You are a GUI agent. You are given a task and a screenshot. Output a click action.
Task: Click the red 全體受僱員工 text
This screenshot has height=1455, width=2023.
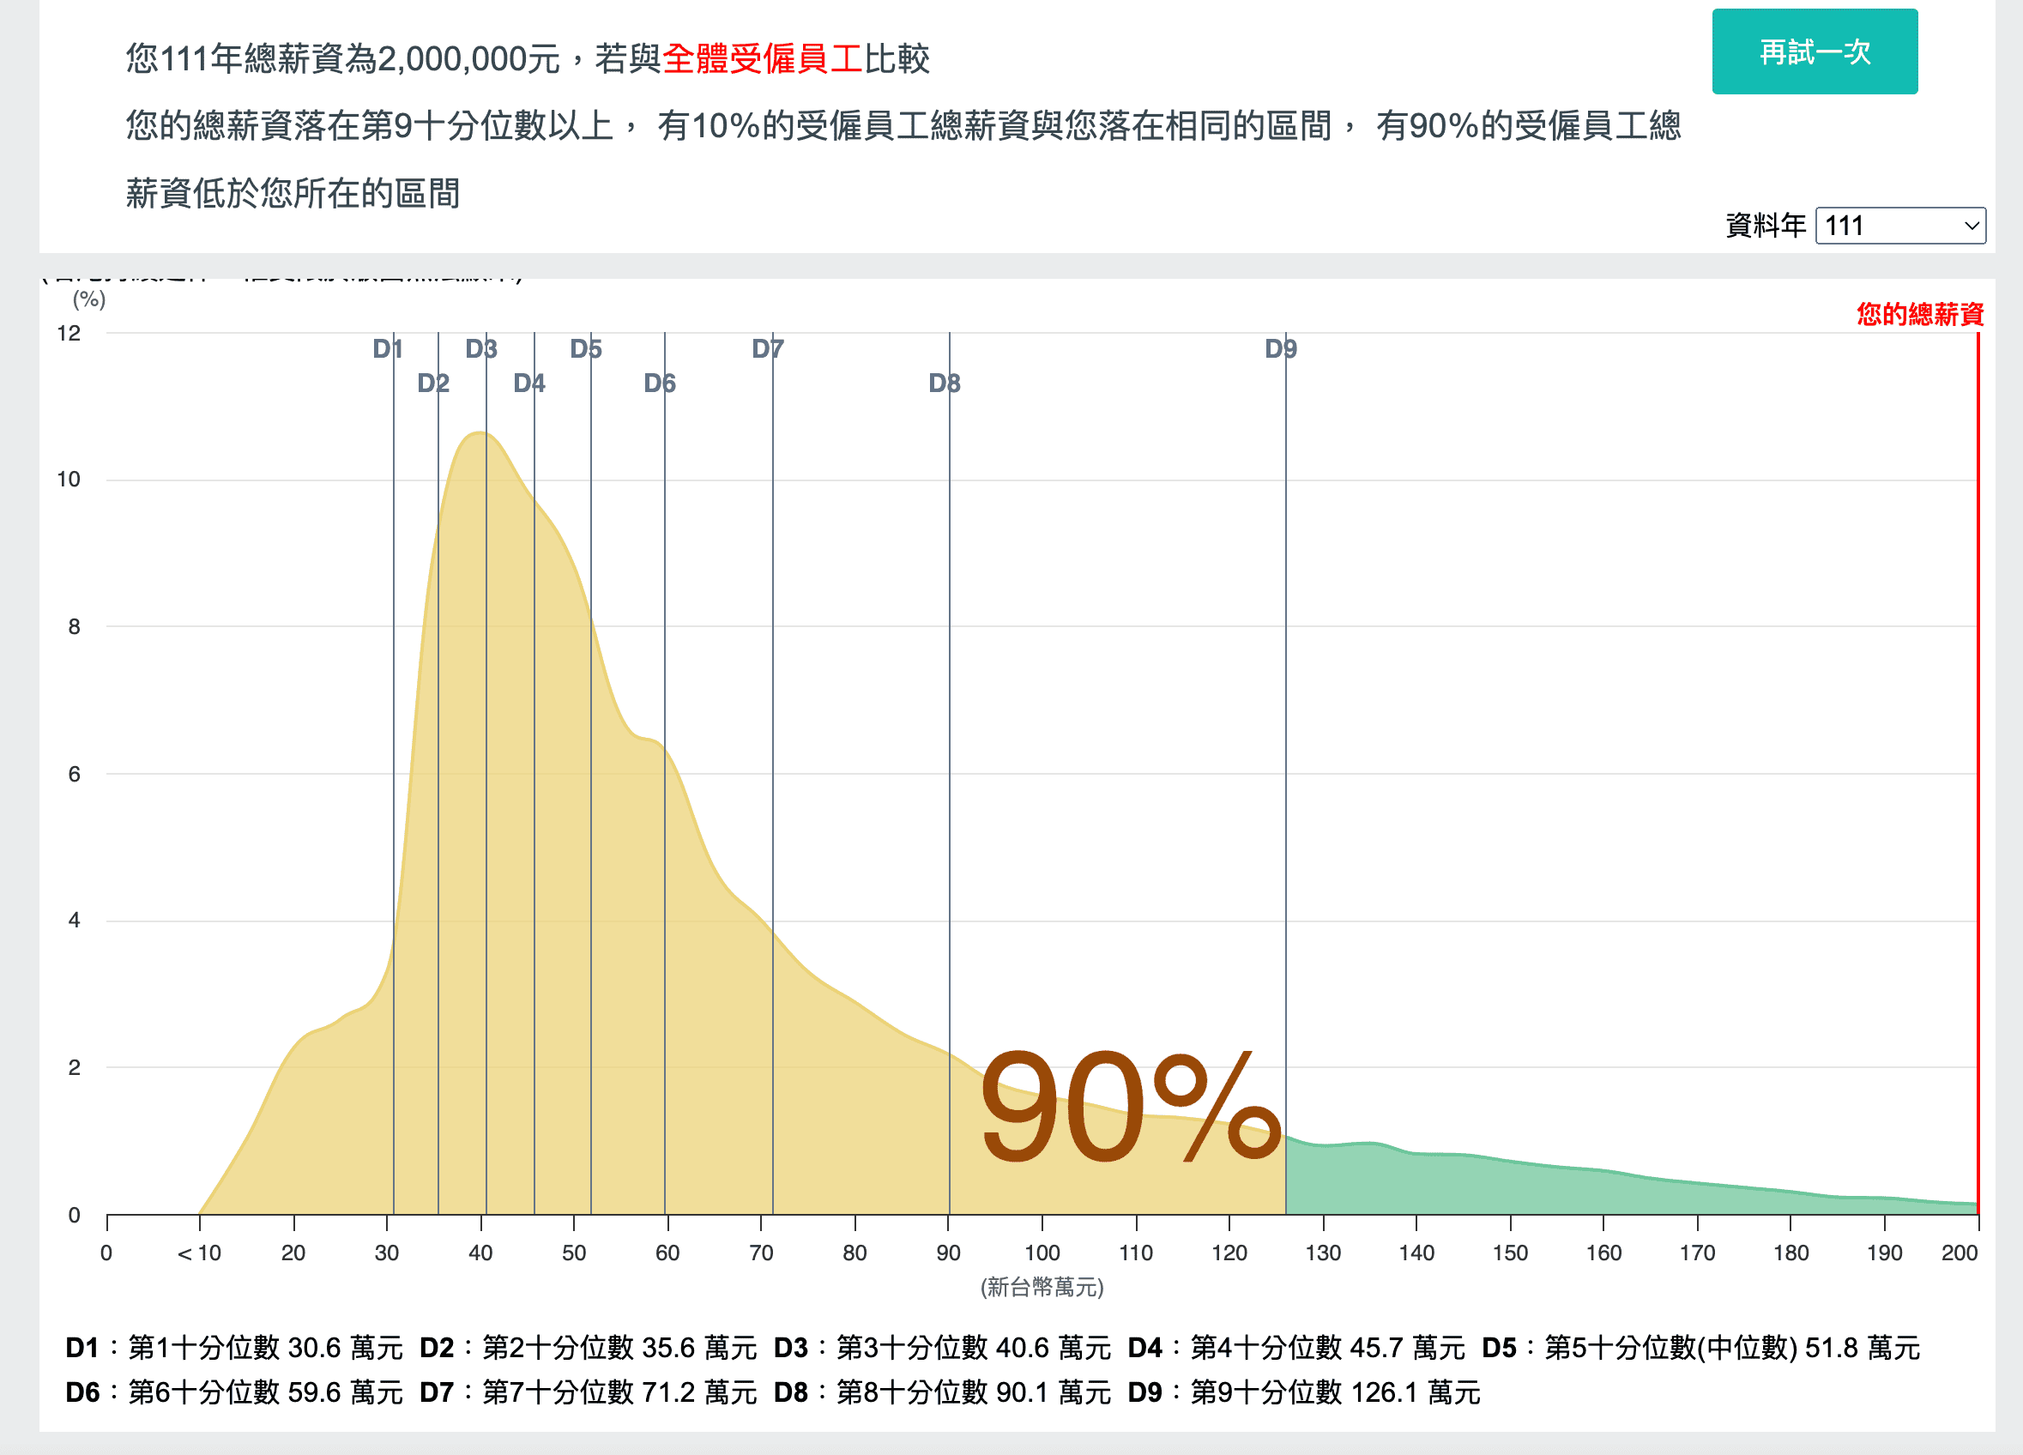tap(762, 59)
